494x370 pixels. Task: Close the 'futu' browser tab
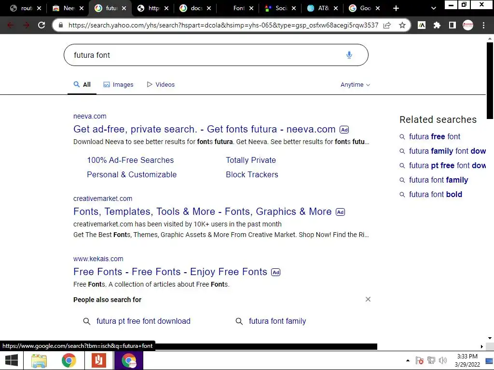pyautogui.click(x=124, y=8)
